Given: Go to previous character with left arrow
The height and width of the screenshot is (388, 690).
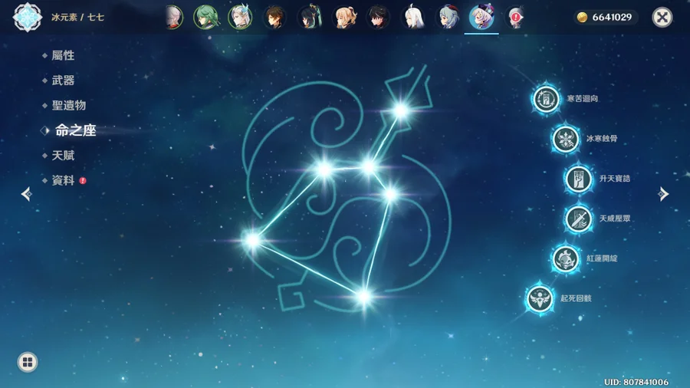Looking at the screenshot, I should [x=26, y=194].
